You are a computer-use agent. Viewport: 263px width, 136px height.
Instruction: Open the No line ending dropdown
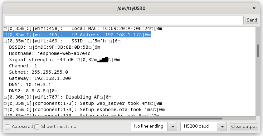[154, 127]
